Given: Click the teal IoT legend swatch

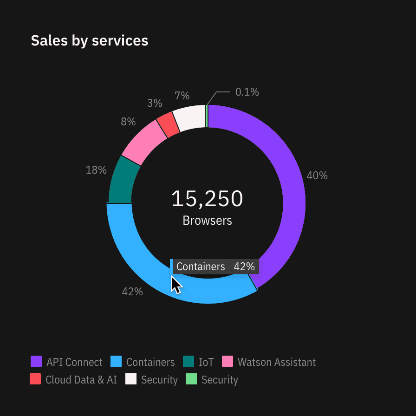Looking at the screenshot, I should [188, 362].
